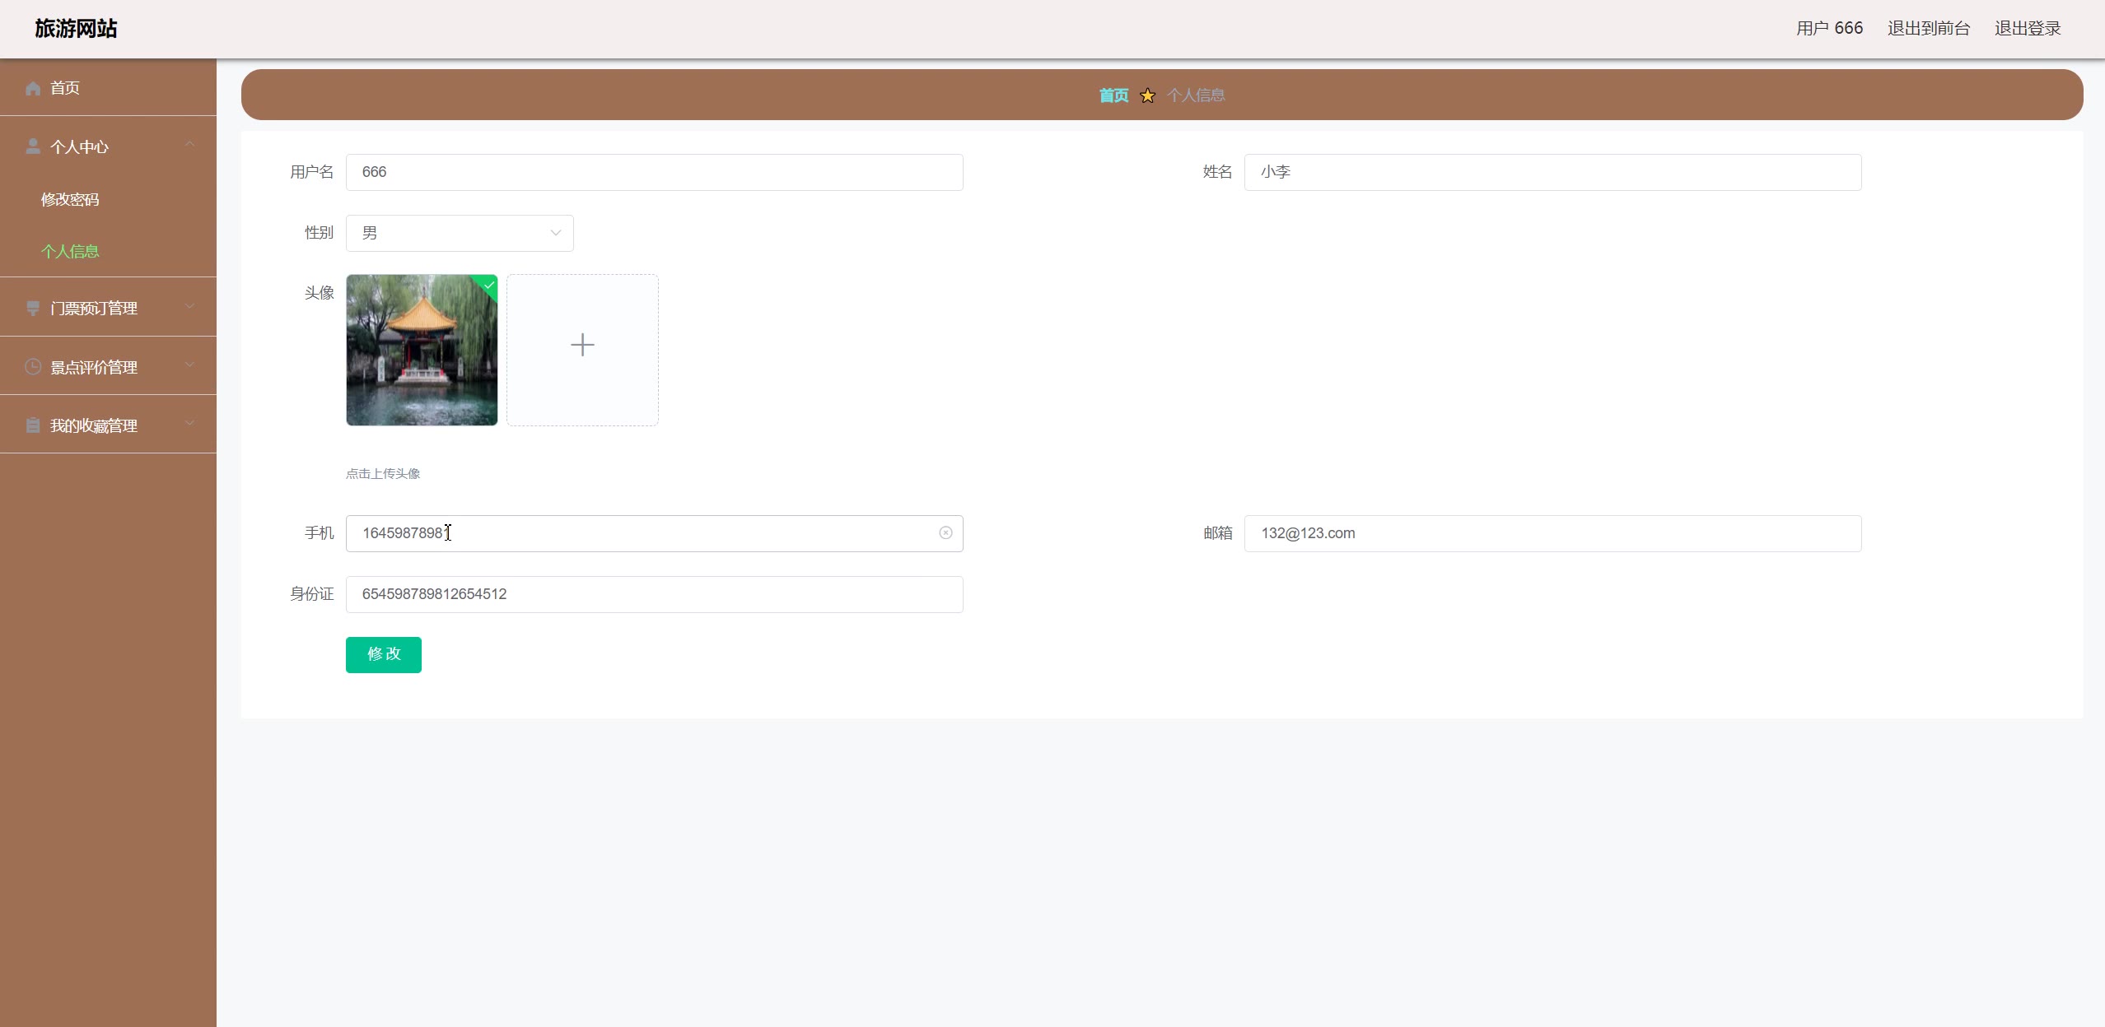Expand the 我的收藏管理 arrow
The height and width of the screenshot is (1027, 2105).
(x=190, y=424)
